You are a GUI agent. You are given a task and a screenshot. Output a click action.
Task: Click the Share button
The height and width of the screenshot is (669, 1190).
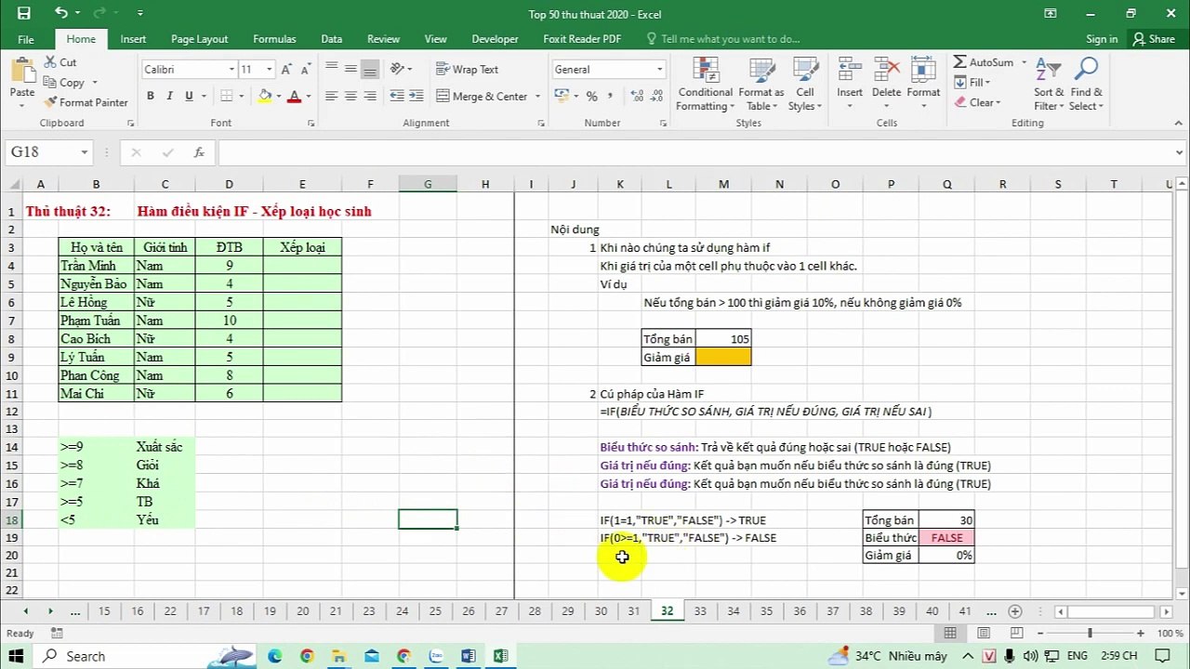click(x=1154, y=39)
